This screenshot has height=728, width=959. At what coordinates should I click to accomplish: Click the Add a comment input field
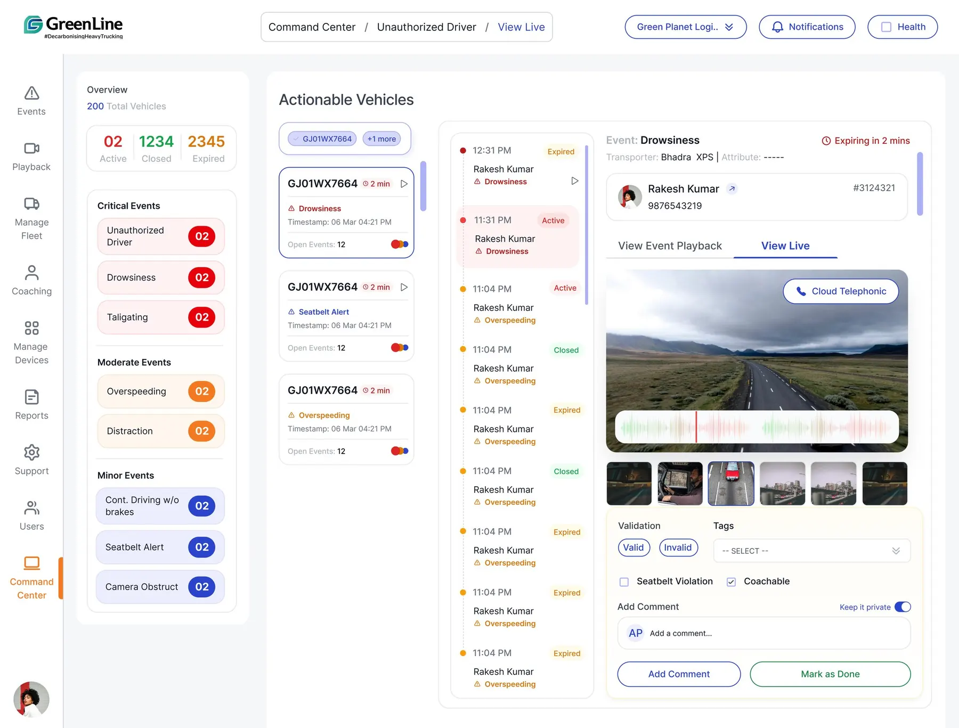pos(764,633)
